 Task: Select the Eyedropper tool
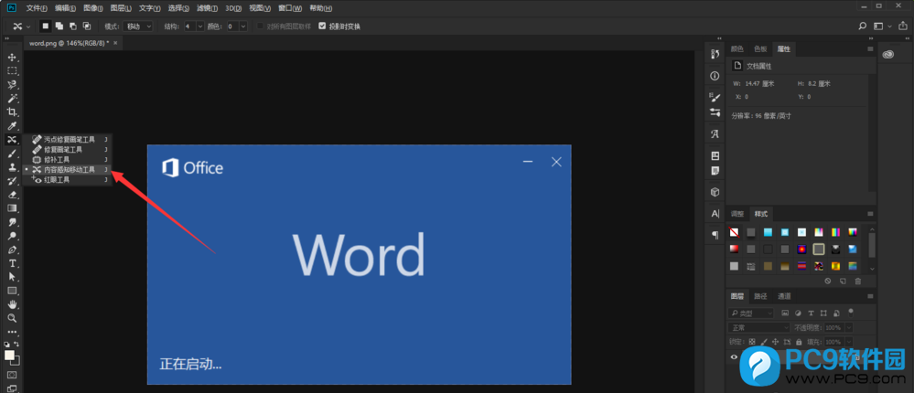(12, 126)
